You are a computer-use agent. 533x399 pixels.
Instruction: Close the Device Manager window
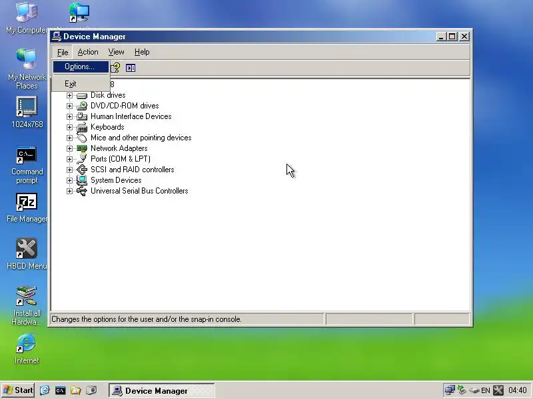(x=464, y=37)
